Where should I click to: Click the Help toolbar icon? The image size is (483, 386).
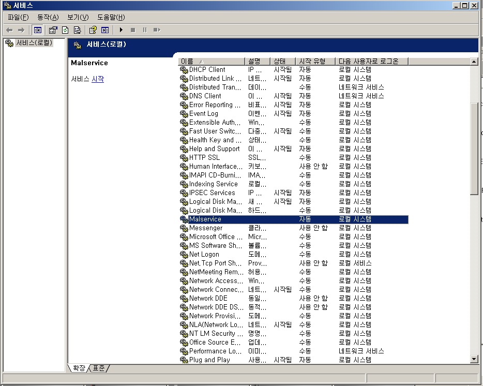[93, 30]
